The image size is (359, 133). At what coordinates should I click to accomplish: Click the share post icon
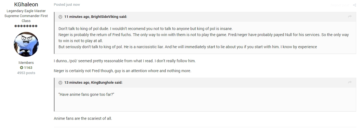point(355,5)
